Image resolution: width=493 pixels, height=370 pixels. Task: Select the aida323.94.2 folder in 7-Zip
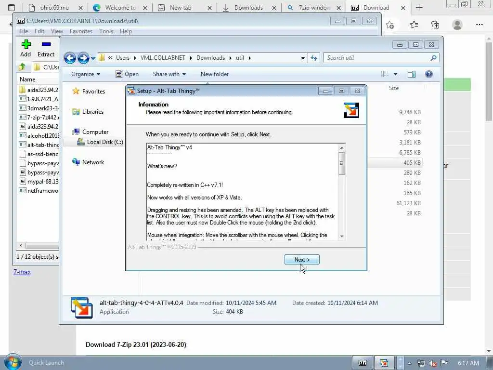click(x=39, y=90)
